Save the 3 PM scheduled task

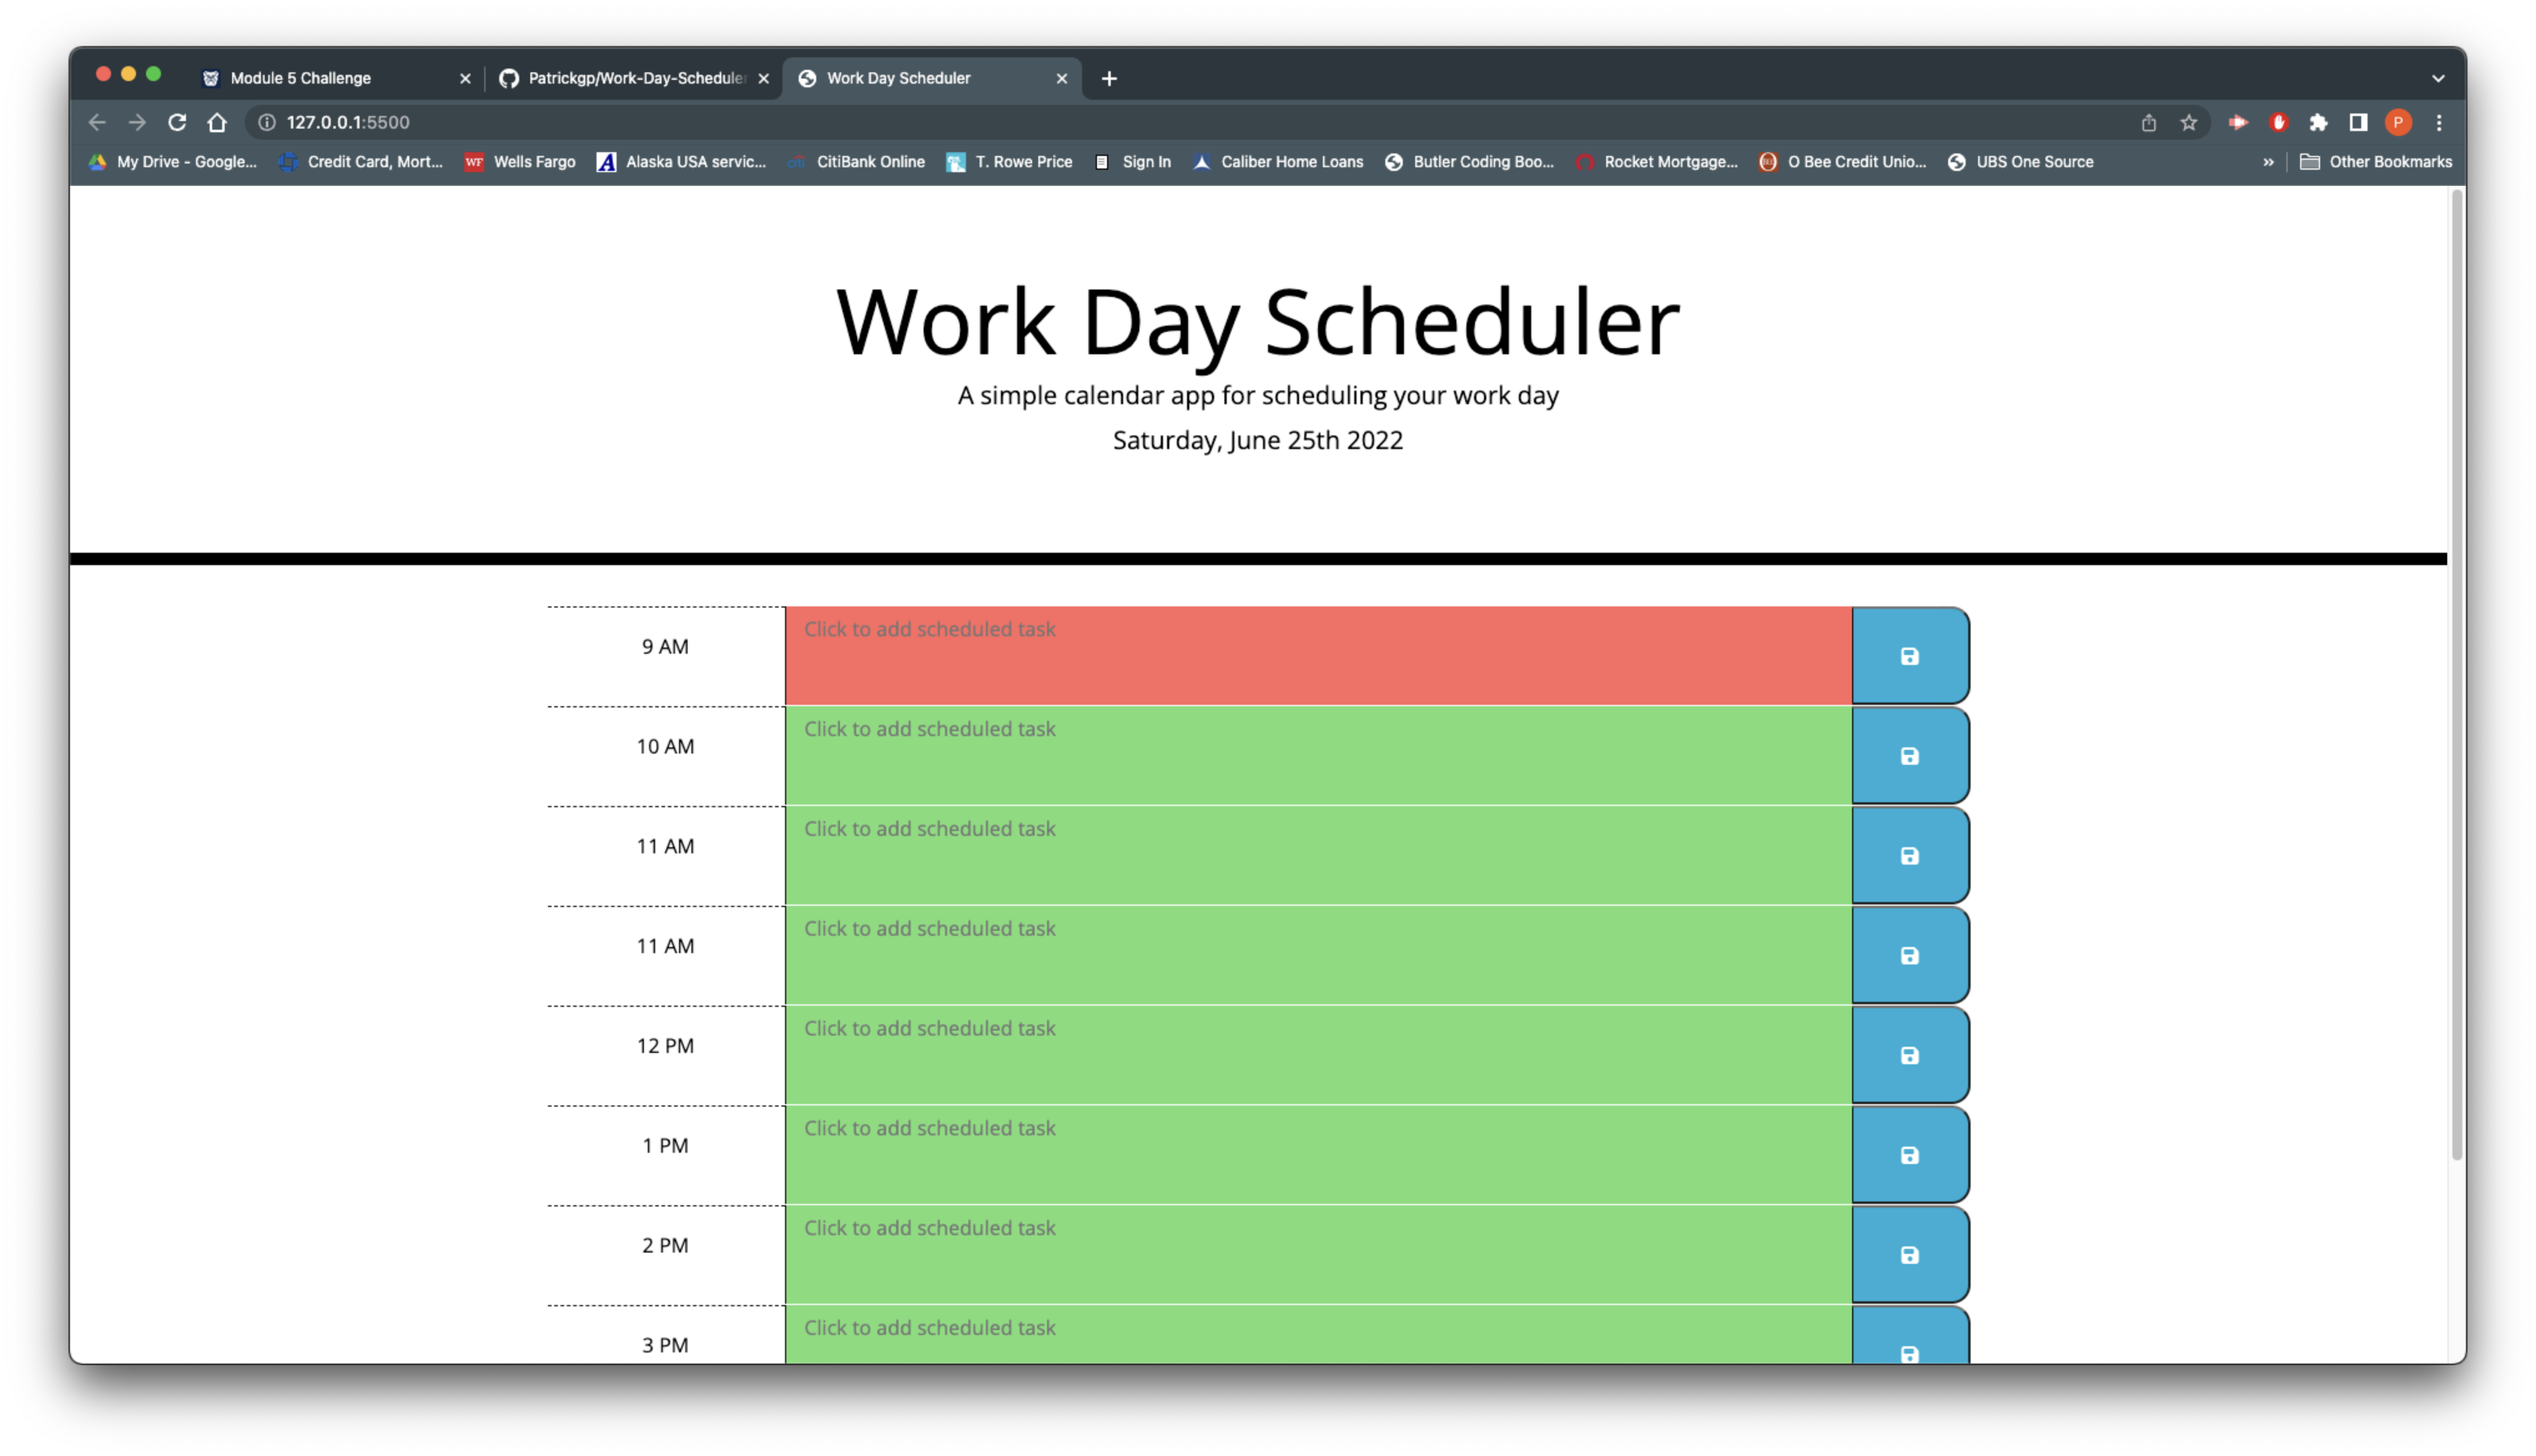(1909, 1352)
